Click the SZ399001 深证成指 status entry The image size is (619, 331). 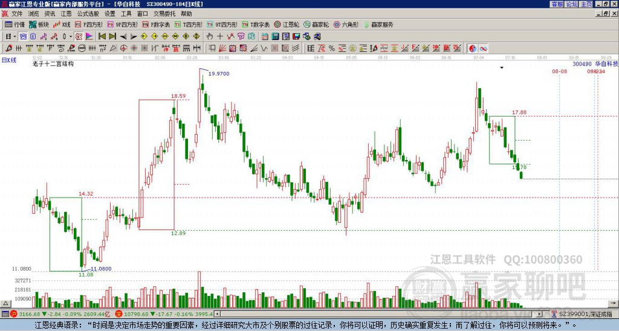pyautogui.click(x=585, y=314)
